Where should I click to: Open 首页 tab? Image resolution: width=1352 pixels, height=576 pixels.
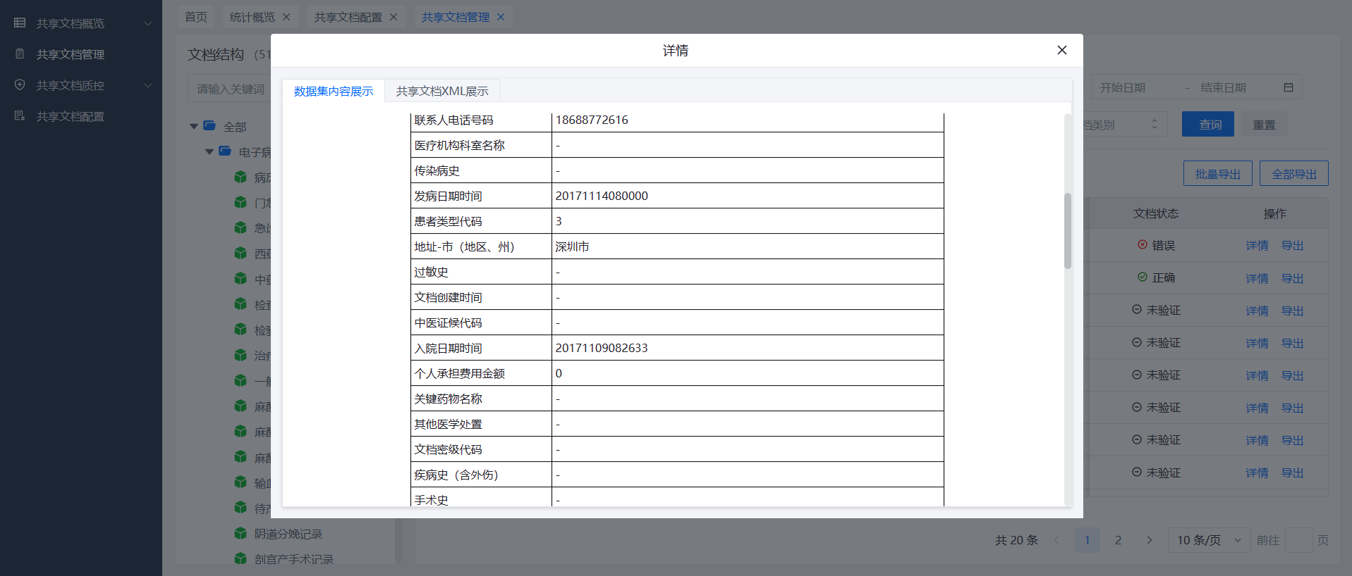pyautogui.click(x=196, y=17)
